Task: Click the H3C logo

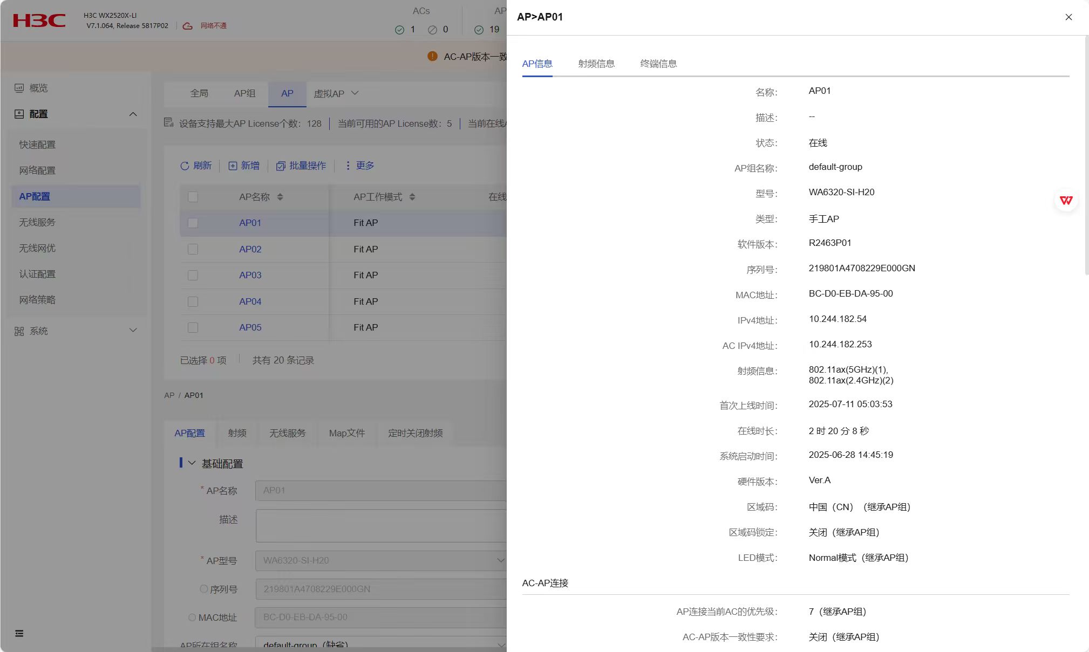Action: point(39,20)
